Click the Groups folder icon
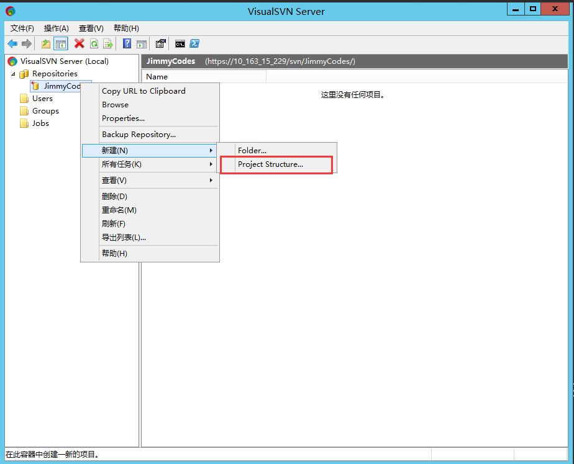The image size is (574, 464). pyautogui.click(x=24, y=111)
